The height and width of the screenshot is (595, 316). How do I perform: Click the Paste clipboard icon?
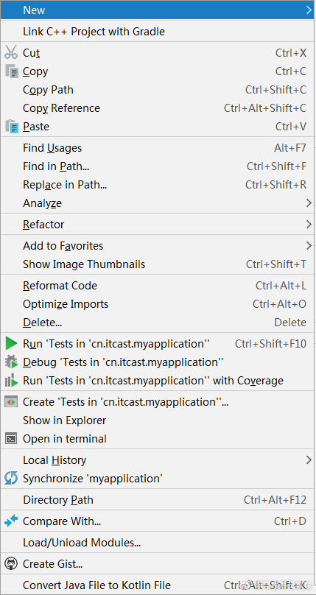point(11,127)
